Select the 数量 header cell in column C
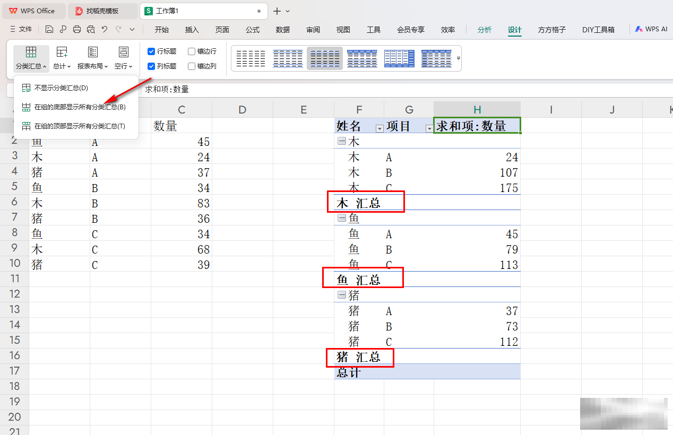This screenshot has width=673, height=435. coord(182,126)
